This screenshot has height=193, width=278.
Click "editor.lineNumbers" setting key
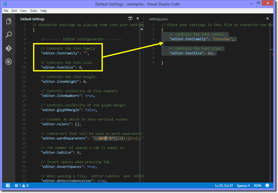61,96
